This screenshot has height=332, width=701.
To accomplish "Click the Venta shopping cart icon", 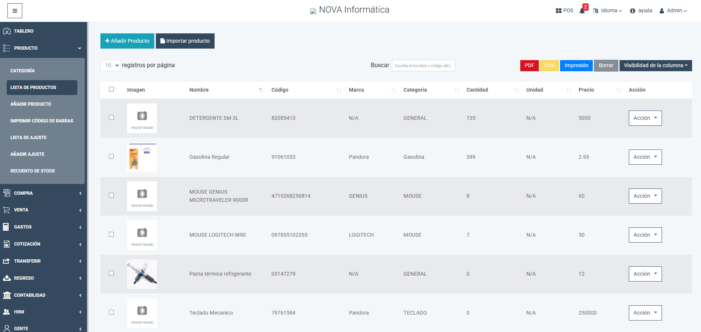I will pos(7,210).
